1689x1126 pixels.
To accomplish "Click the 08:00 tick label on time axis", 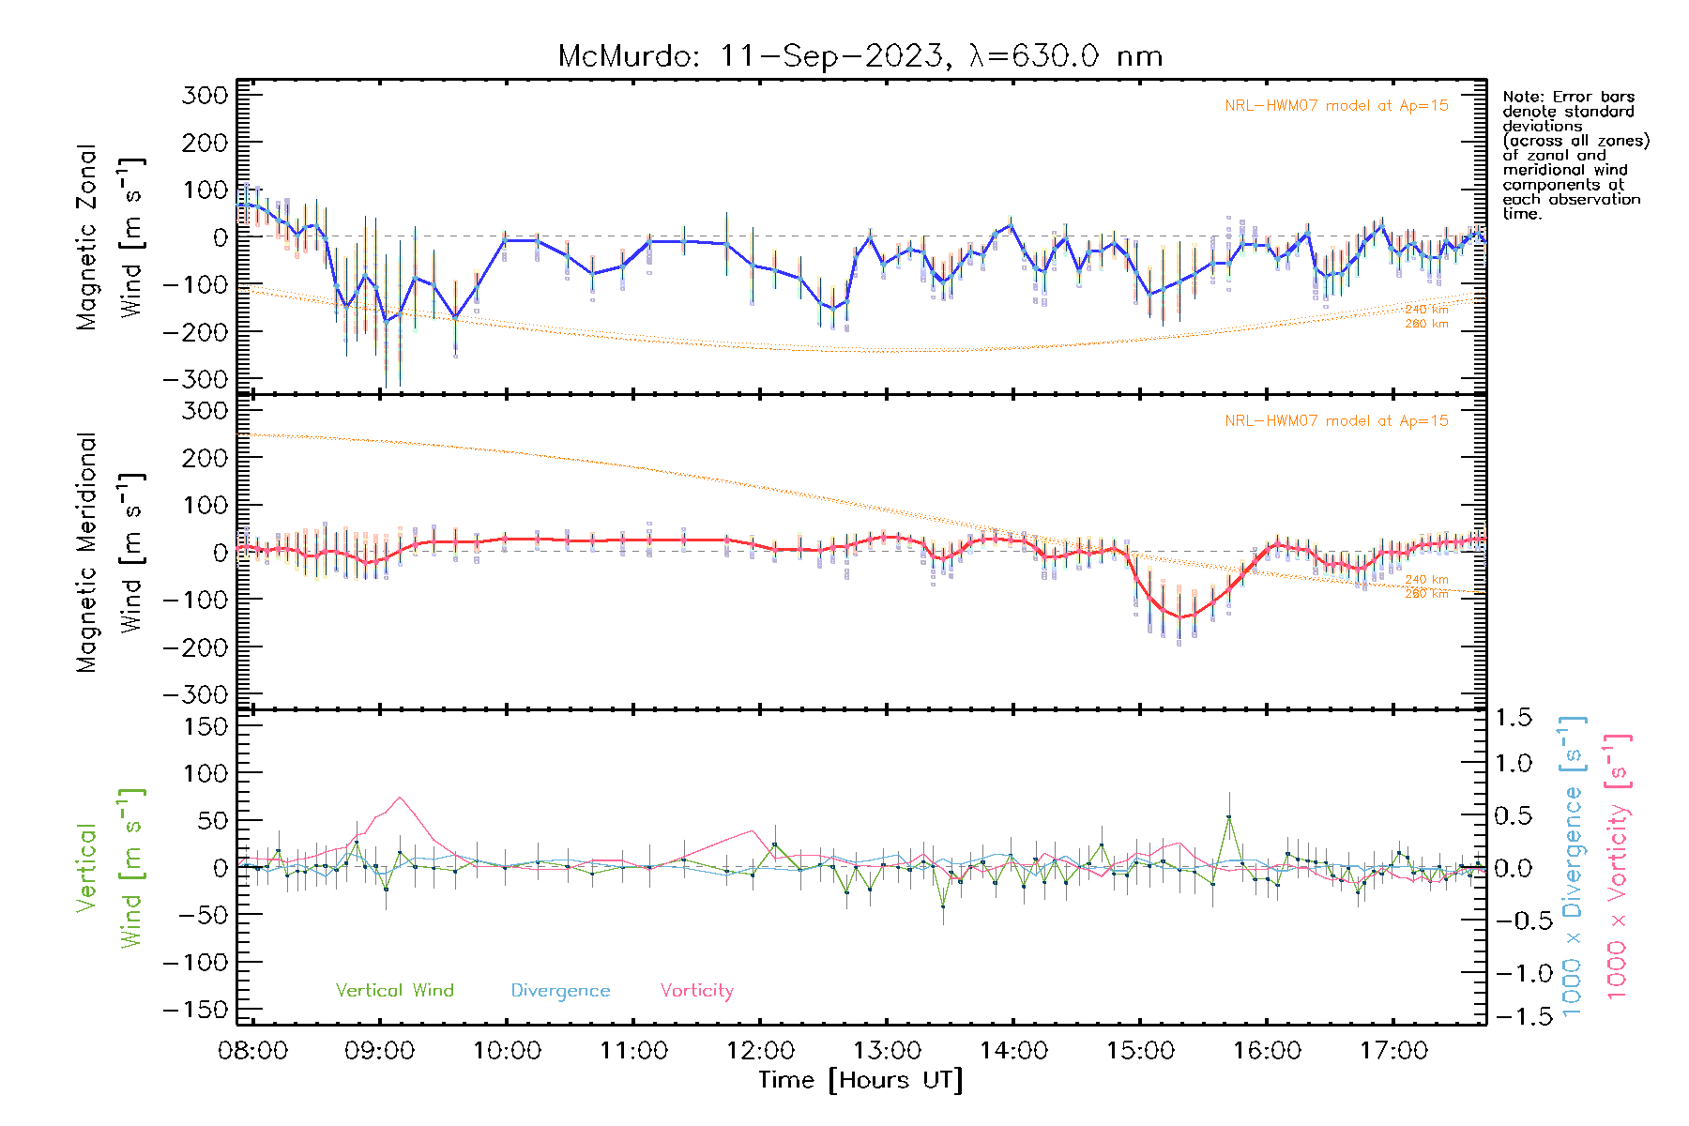I will click(252, 1050).
